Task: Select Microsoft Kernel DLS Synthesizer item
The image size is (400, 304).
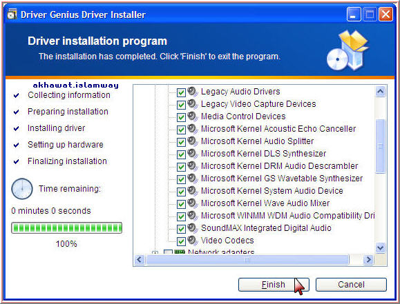Action: point(263,154)
